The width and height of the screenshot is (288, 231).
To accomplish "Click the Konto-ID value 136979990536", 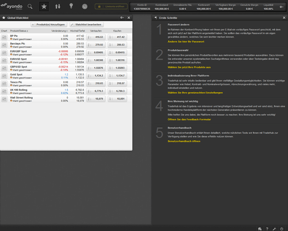I will (142, 9).
